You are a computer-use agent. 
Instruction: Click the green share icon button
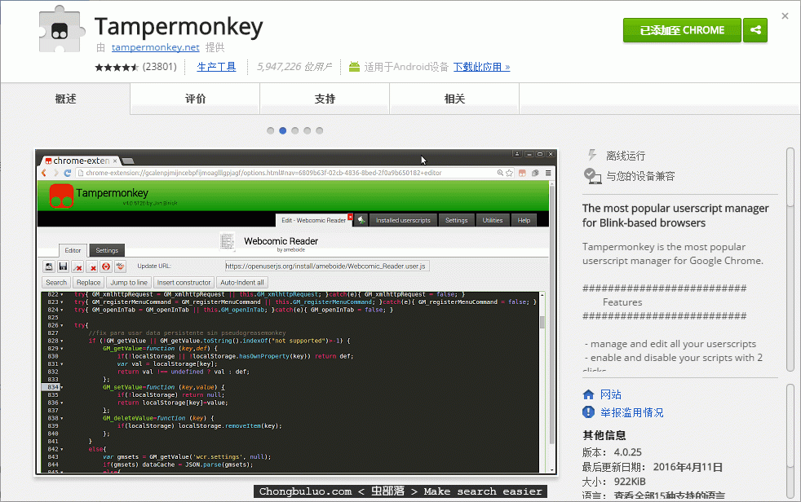(x=755, y=30)
